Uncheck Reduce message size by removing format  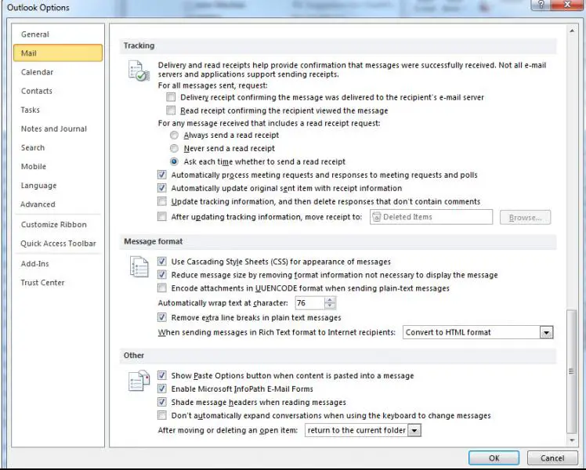click(x=162, y=275)
